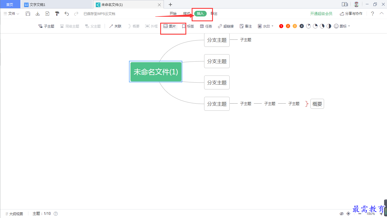Viewport: 387px width, 218px height.
Task: Select the 概要 summary node
Action: pyautogui.click(x=317, y=104)
